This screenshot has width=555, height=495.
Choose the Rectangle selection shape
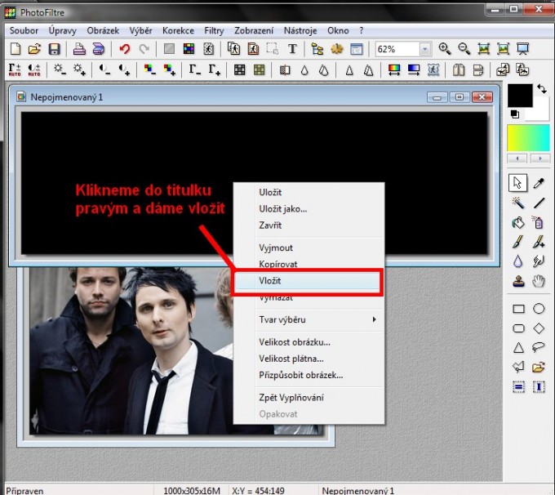click(518, 309)
